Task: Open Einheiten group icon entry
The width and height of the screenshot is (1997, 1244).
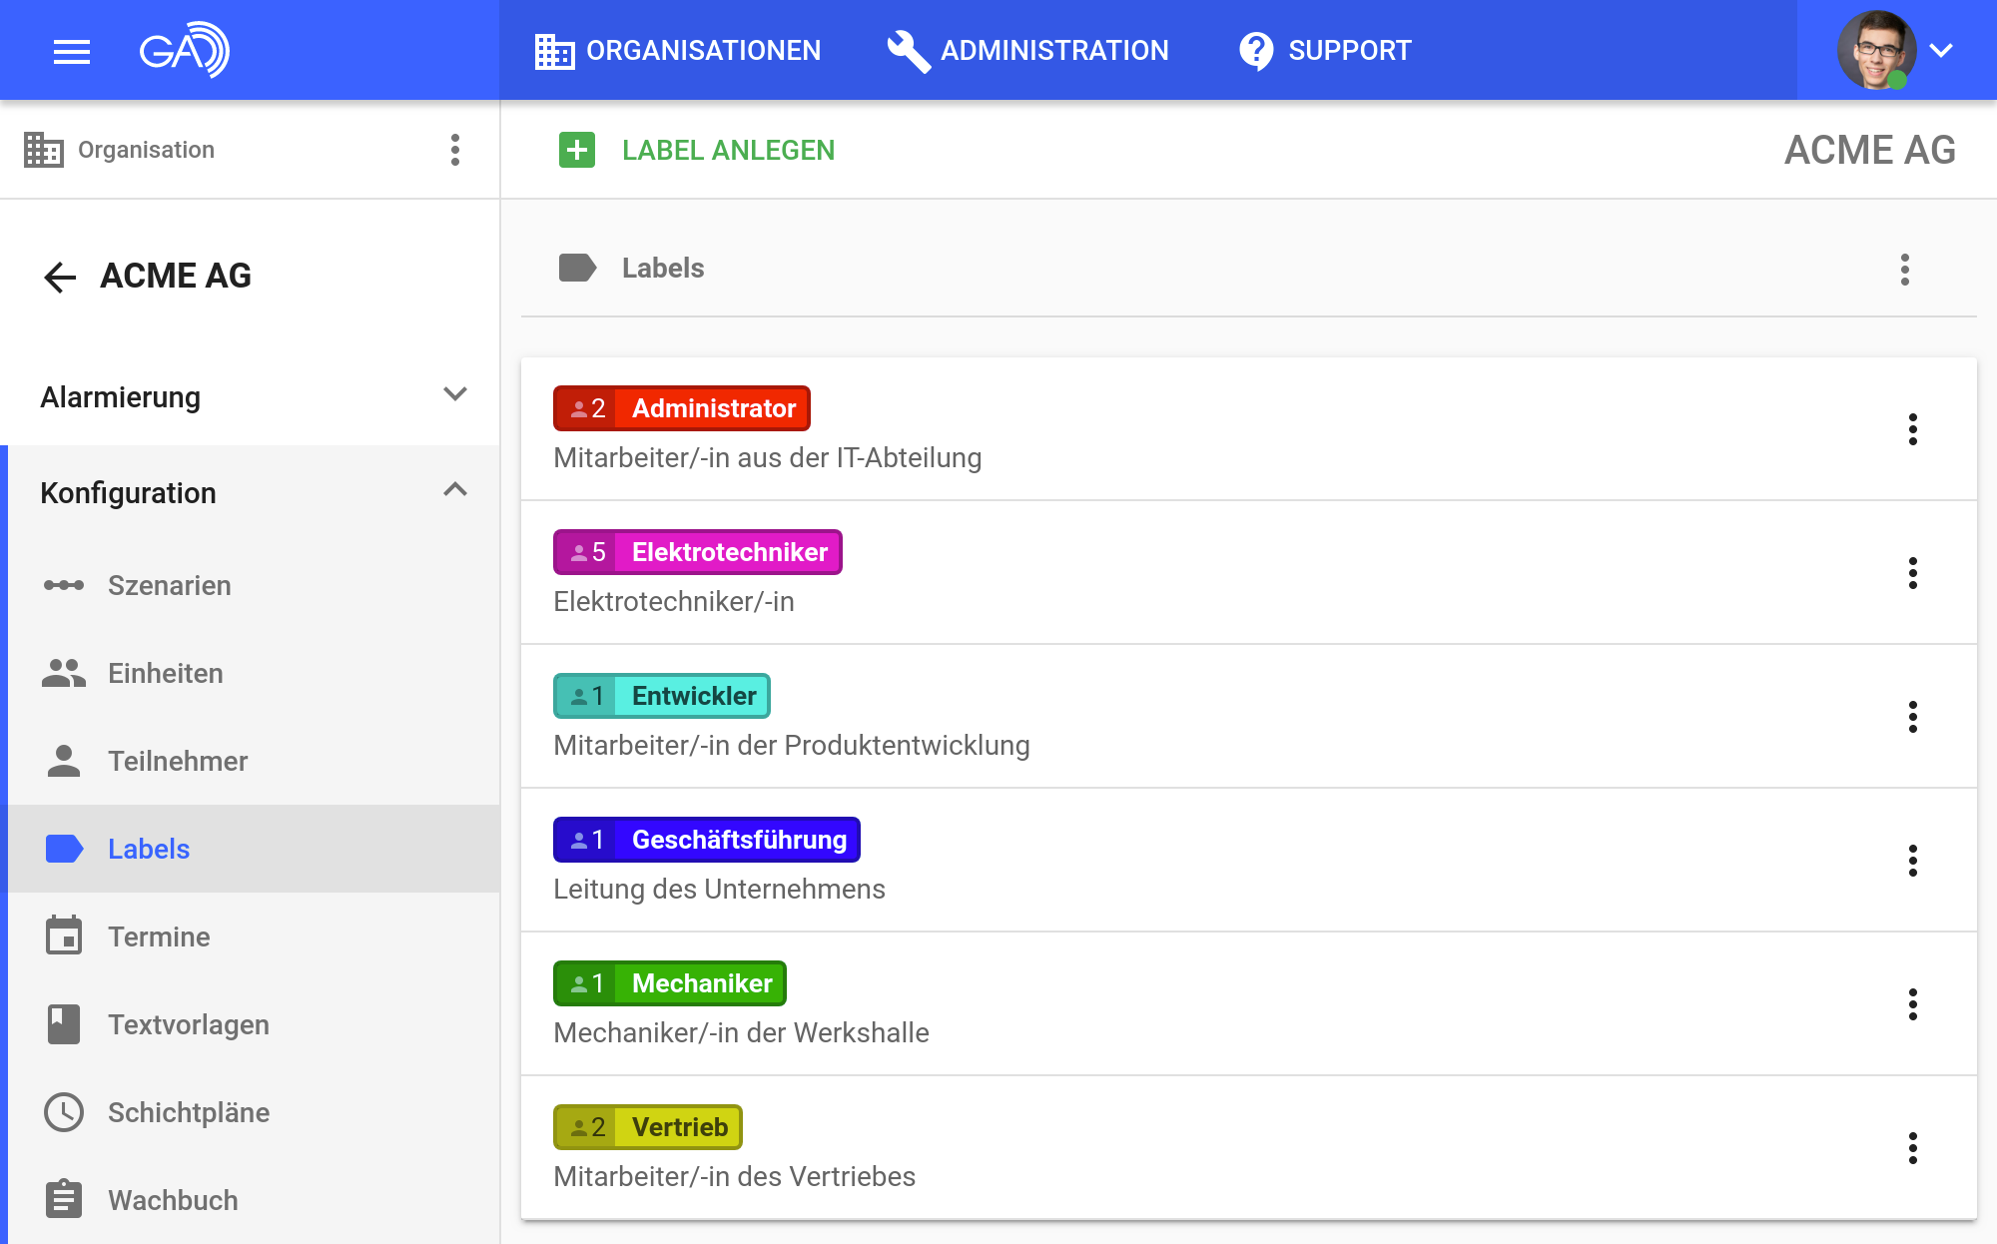Action: (64, 673)
